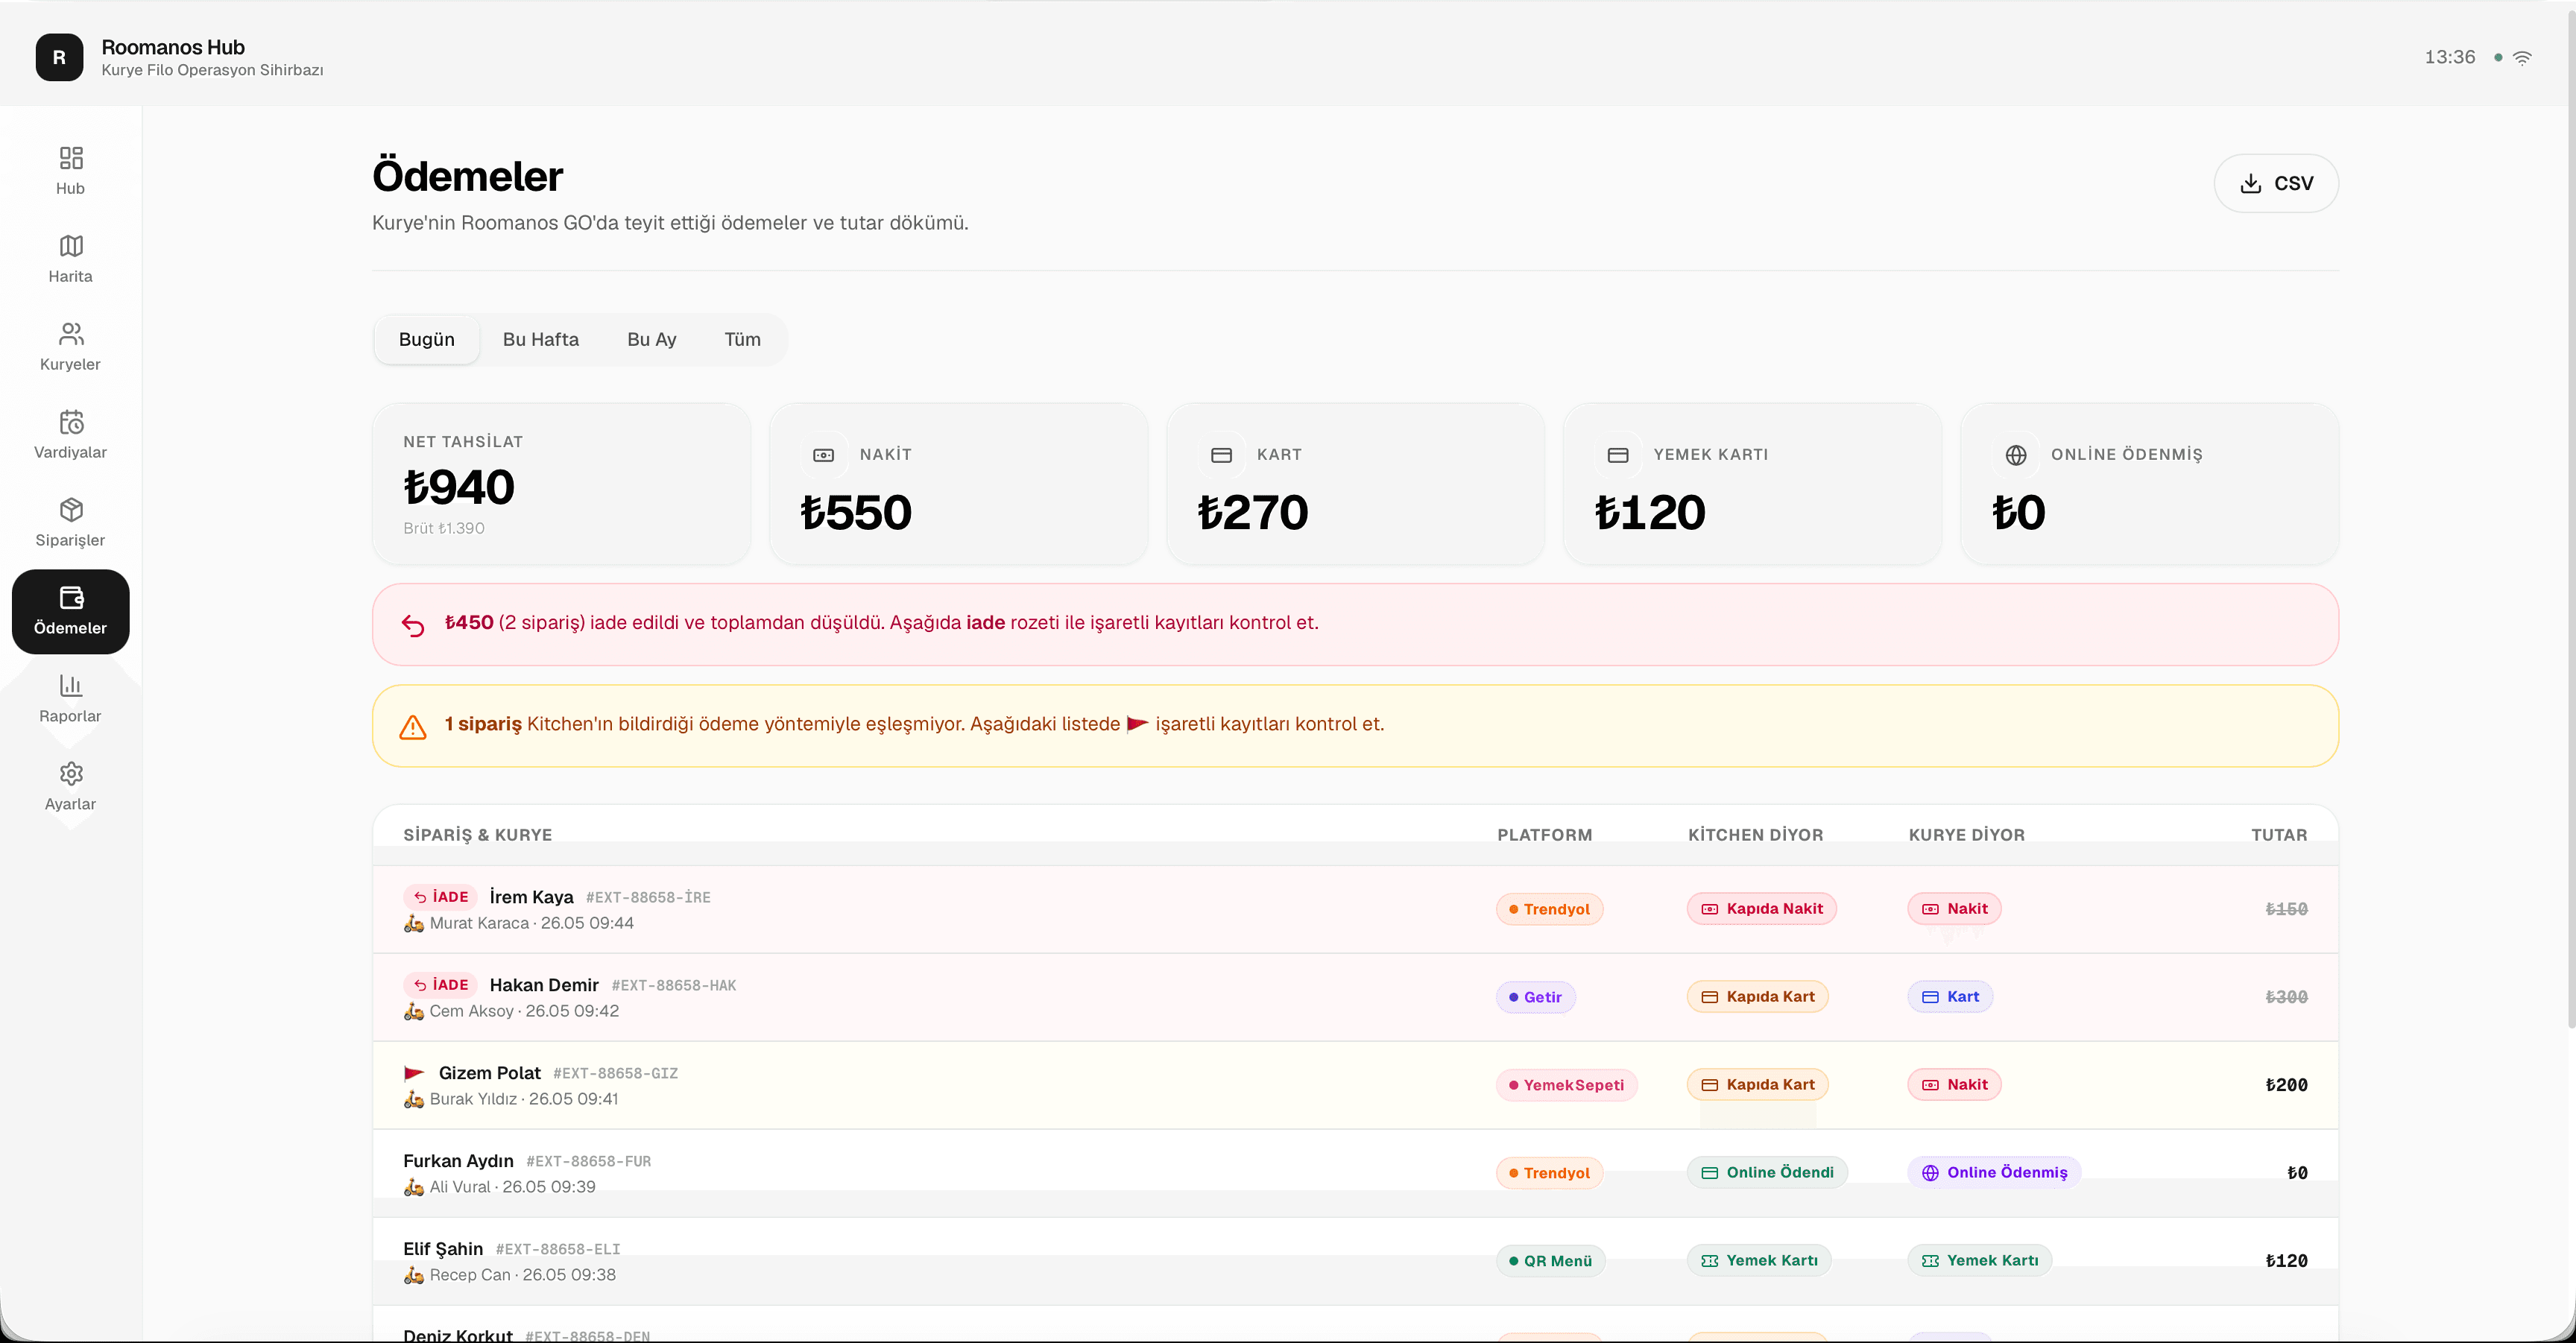This screenshot has height=1343, width=2576.
Task: Click the Getir platform badge
Action: pyautogui.click(x=1535, y=997)
